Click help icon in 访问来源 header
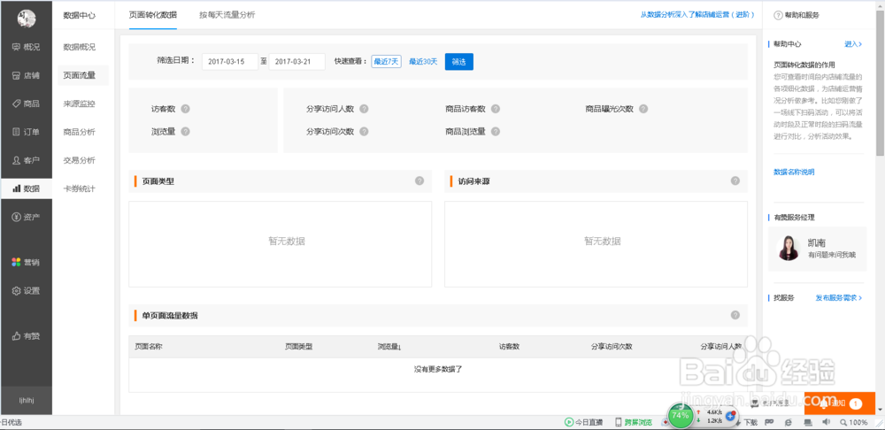The image size is (885, 430). [735, 181]
